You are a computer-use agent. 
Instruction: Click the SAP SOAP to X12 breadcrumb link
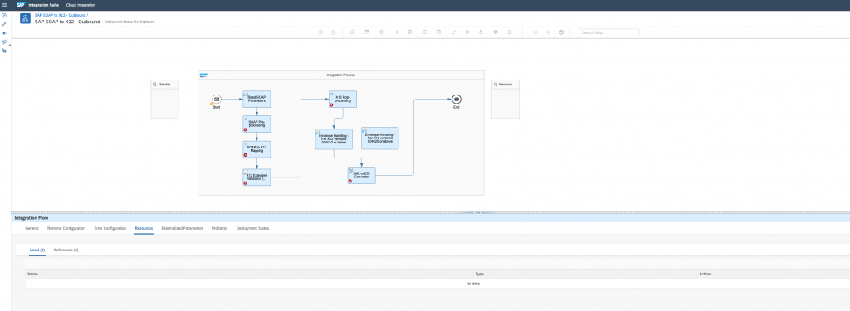[x=61, y=15]
